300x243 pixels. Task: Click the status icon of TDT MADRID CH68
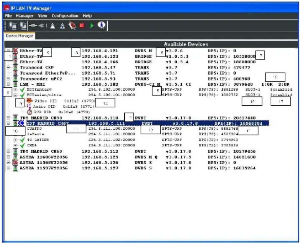pos(15,151)
